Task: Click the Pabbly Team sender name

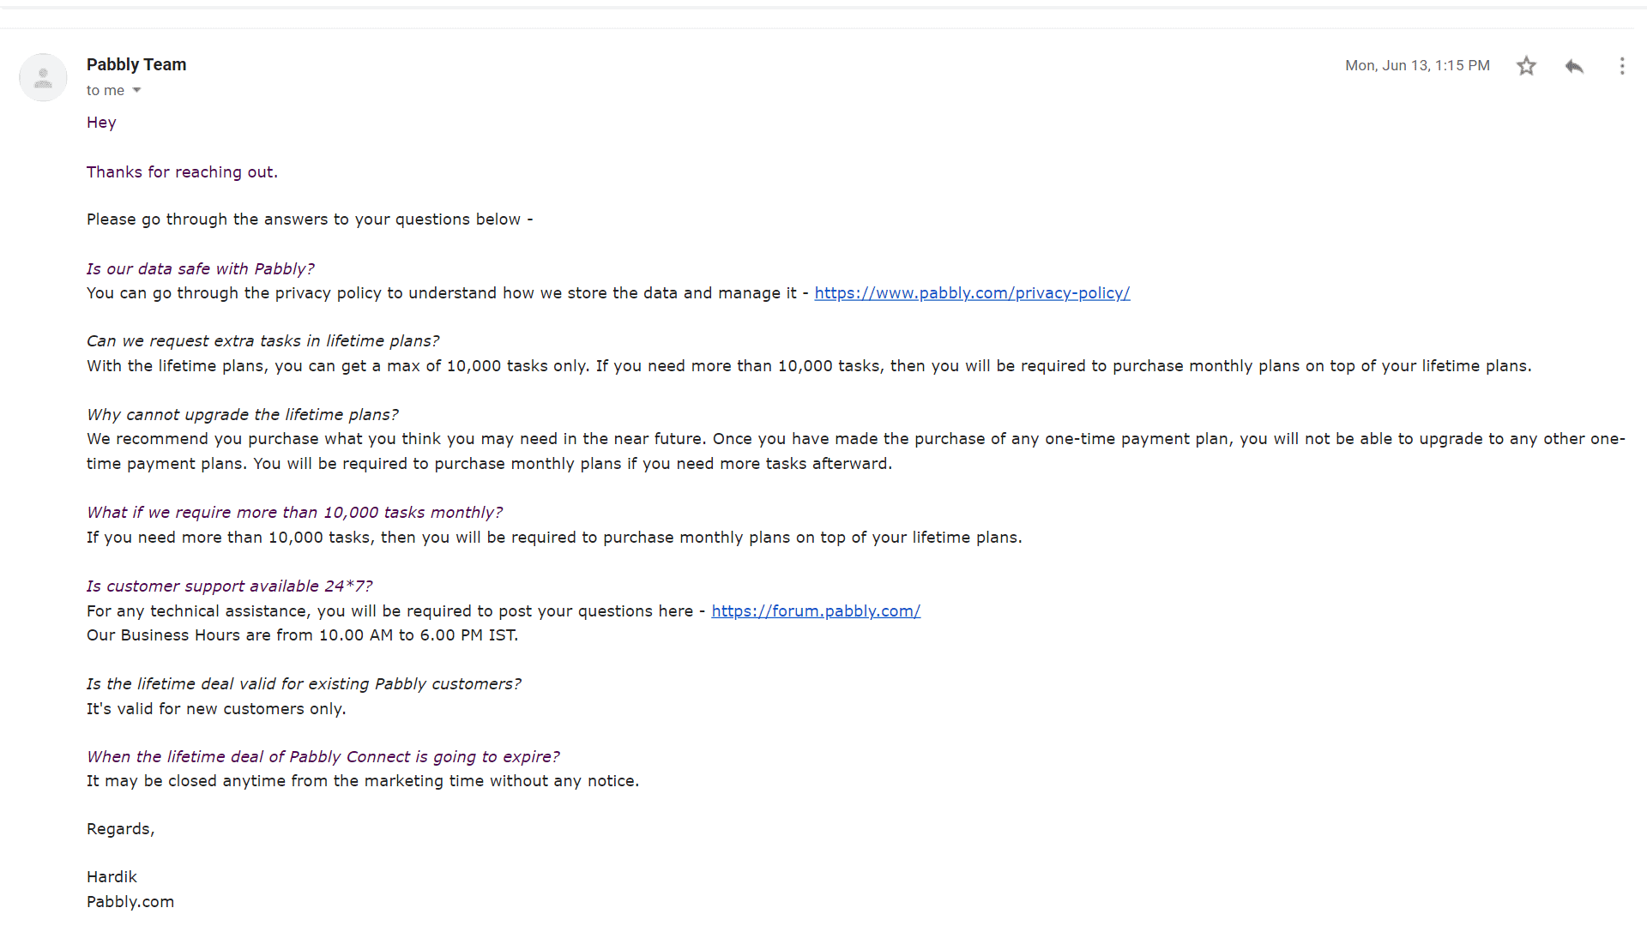Action: pyautogui.click(x=136, y=64)
